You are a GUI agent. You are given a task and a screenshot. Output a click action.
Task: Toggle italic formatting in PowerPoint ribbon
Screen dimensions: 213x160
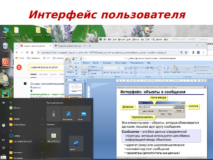pyautogui.click(x=108, y=73)
